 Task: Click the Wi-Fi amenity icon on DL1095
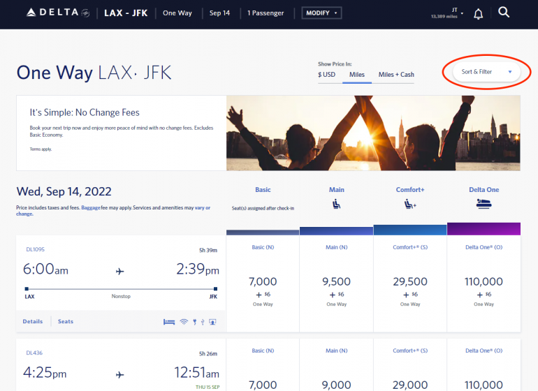[x=184, y=322]
